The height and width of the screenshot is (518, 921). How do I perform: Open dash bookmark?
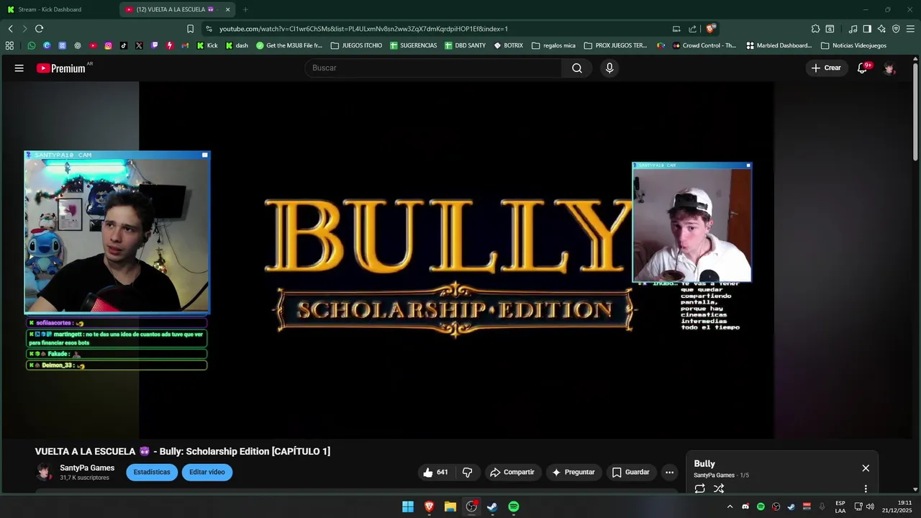237,45
